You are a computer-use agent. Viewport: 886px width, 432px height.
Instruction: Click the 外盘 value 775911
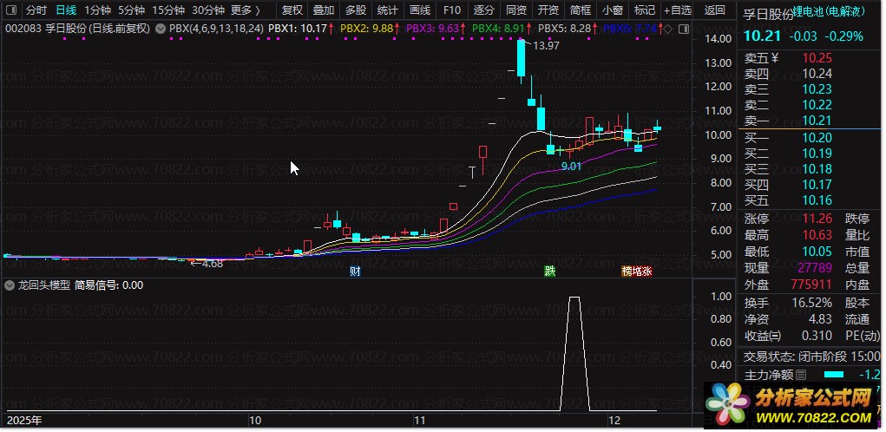[x=811, y=285]
